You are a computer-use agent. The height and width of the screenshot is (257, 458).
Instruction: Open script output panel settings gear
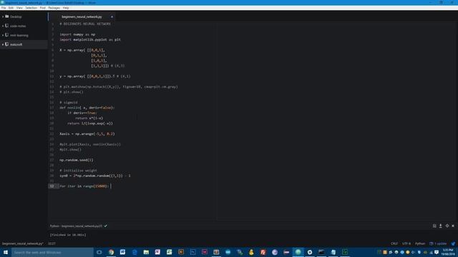tap(447, 226)
